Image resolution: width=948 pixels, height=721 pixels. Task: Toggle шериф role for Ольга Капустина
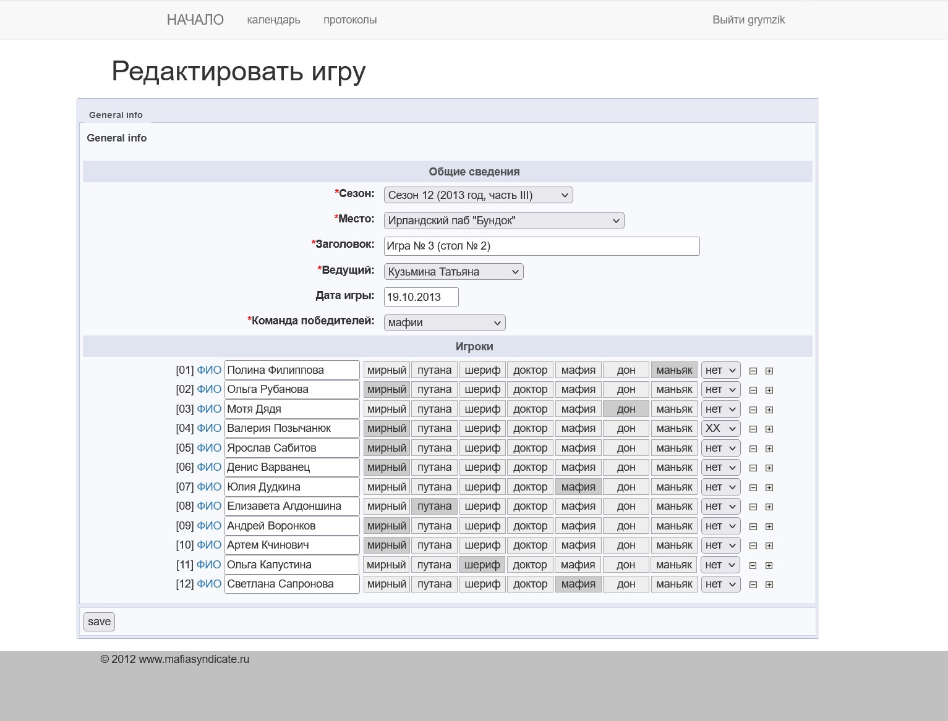point(482,565)
